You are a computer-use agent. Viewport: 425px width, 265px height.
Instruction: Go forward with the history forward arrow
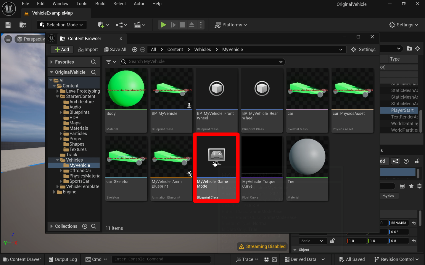(x=142, y=50)
